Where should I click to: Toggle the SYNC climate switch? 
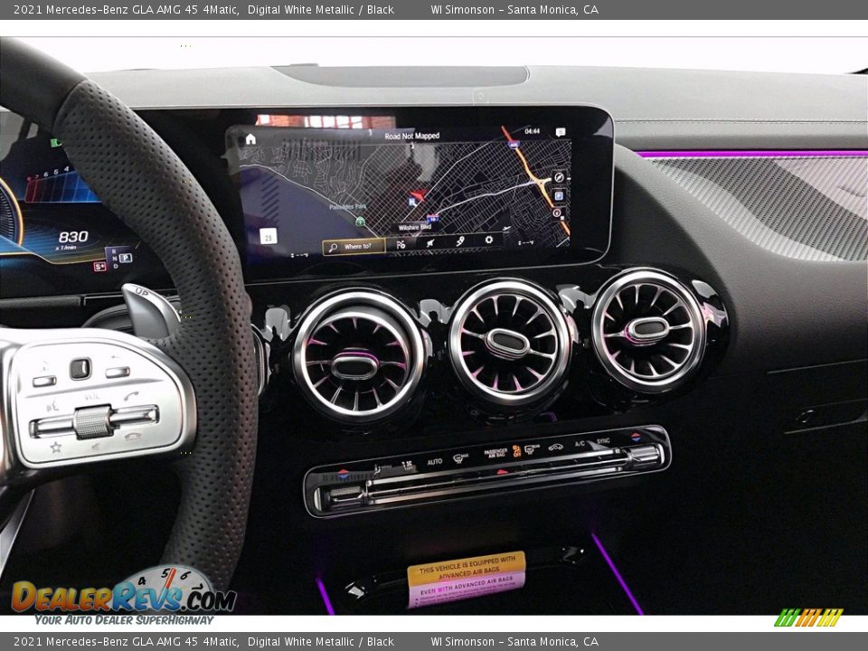[603, 441]
